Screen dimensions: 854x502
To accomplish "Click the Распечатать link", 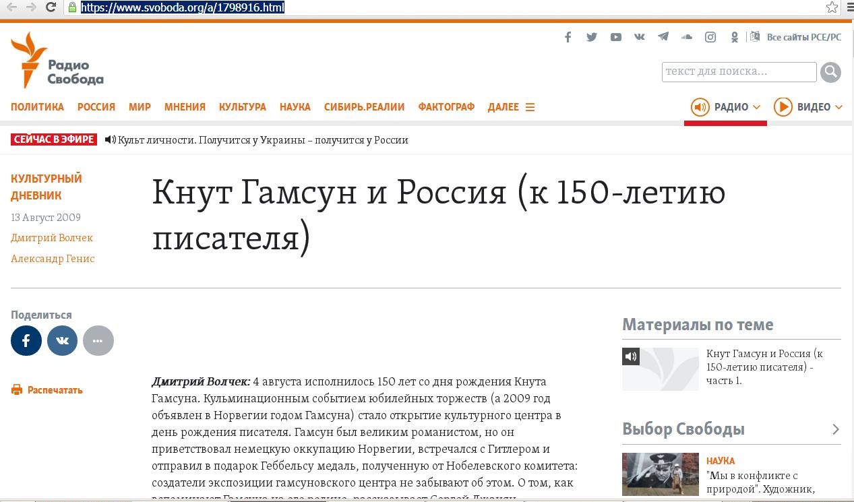I will click(x=55, y=390).
